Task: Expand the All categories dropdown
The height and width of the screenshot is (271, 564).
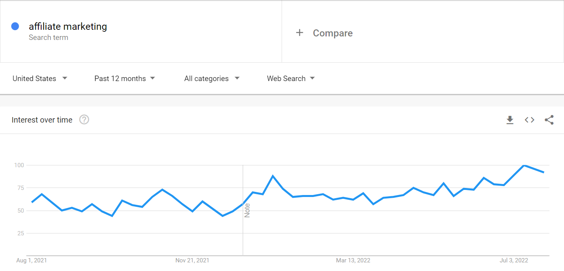Action: (x=211, y=78)
